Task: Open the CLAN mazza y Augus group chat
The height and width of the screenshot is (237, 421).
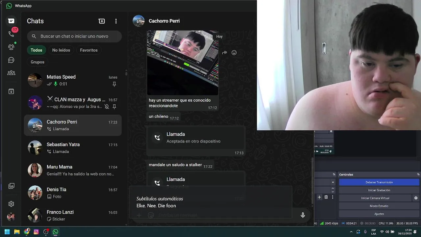Action: point(73,103)
